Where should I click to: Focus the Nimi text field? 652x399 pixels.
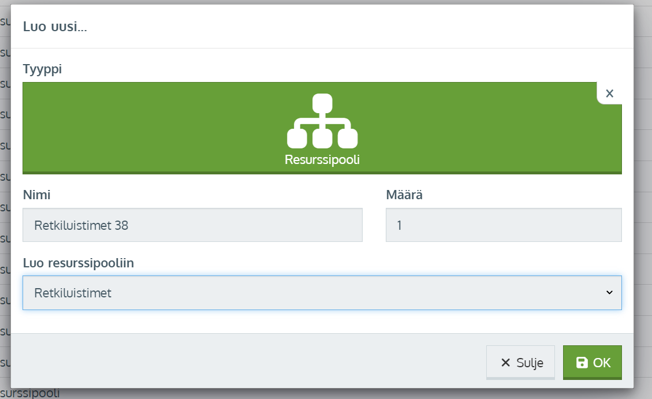point(192,225)
